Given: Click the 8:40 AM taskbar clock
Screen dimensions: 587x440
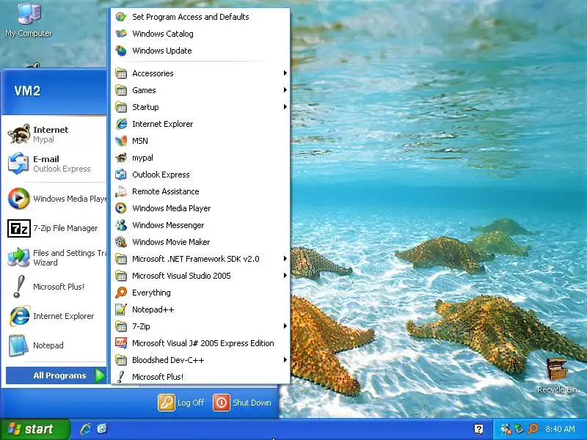Looking at the screenshot, I should point(560,429).
